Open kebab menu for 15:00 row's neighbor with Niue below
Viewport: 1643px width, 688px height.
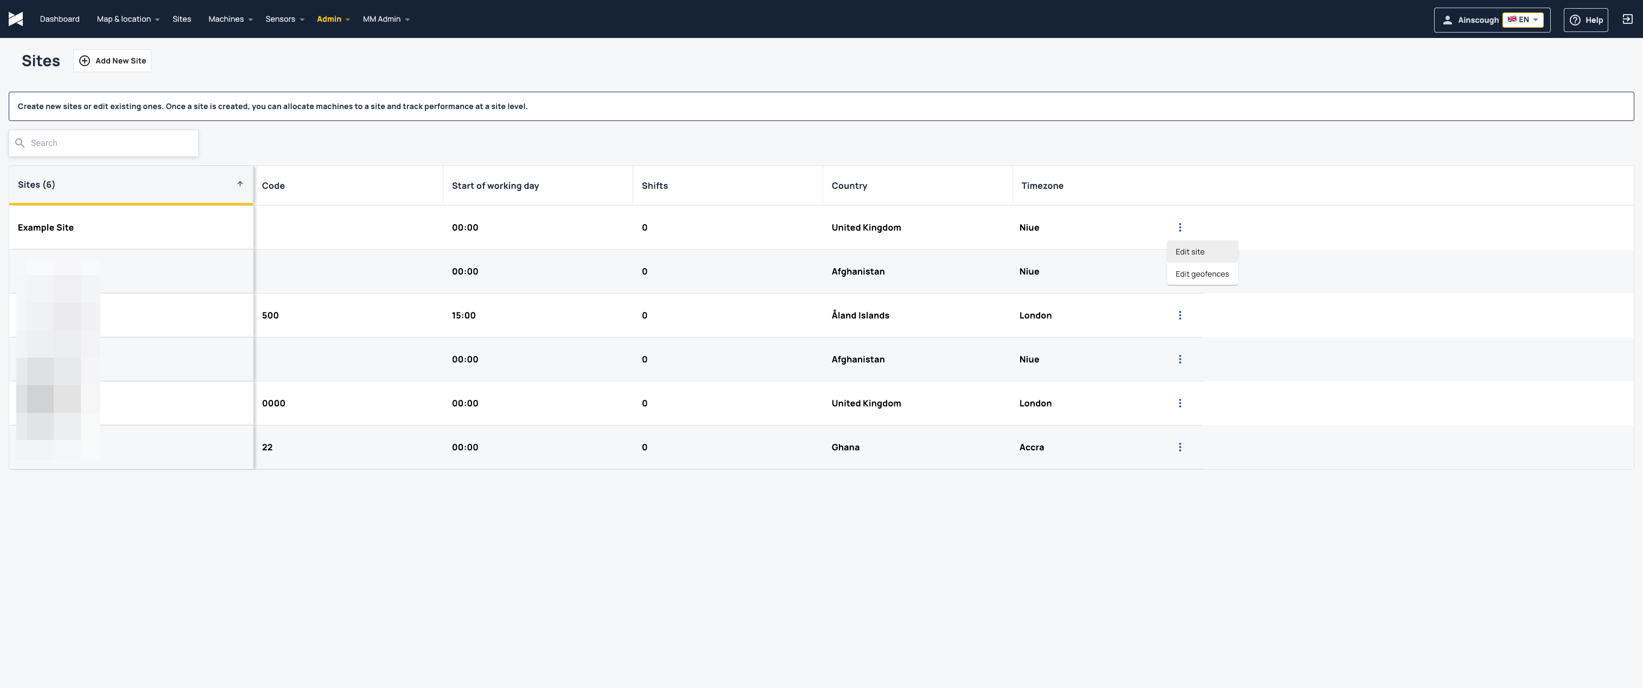coord(1180,360)
